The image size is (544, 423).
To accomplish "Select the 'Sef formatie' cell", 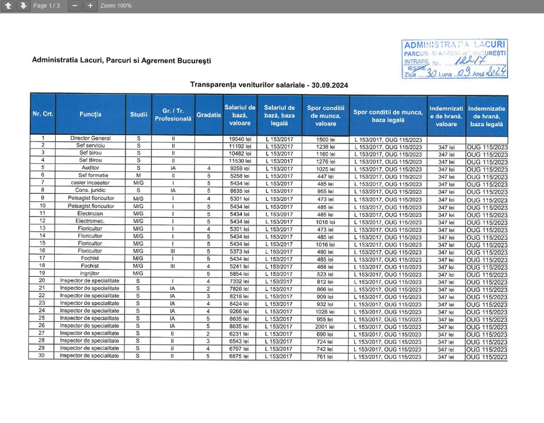I will tap(91, 175).
